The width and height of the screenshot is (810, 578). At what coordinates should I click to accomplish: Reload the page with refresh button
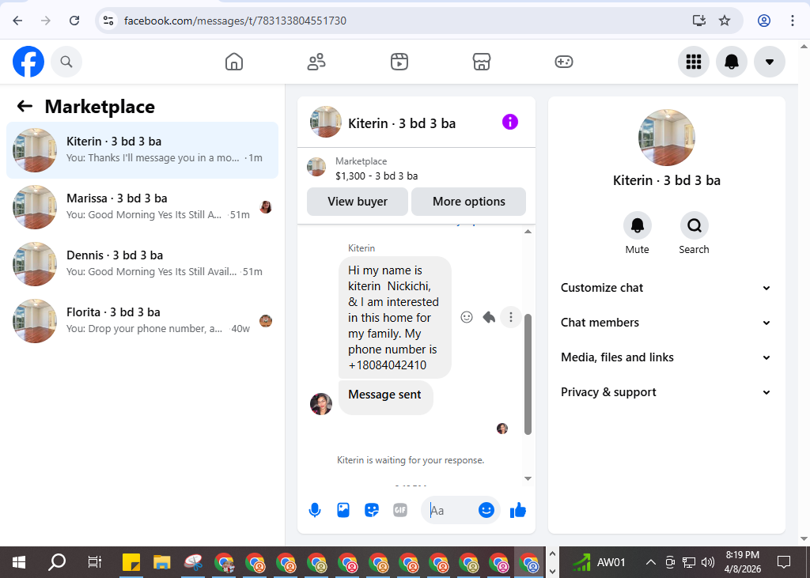[74, 21]
